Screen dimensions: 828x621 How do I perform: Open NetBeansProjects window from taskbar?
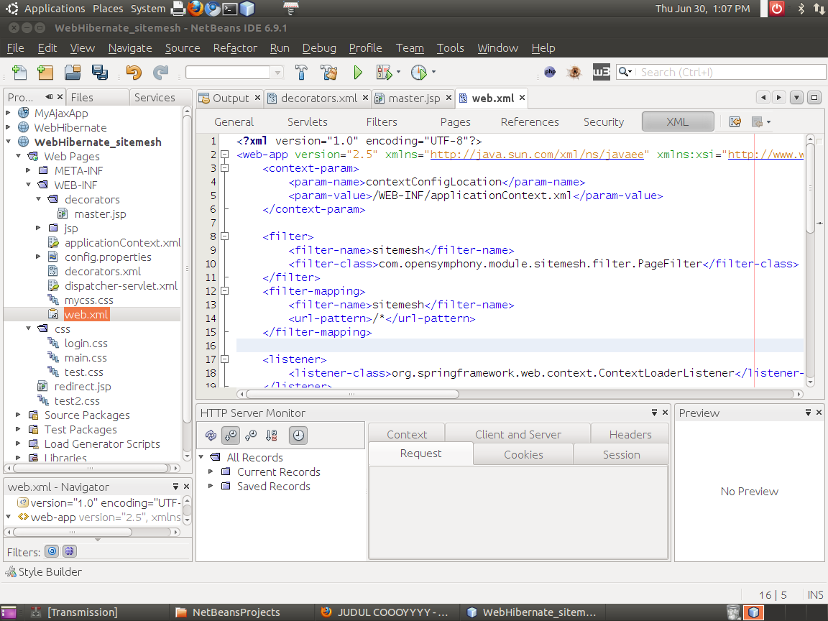tap(235, 612)
